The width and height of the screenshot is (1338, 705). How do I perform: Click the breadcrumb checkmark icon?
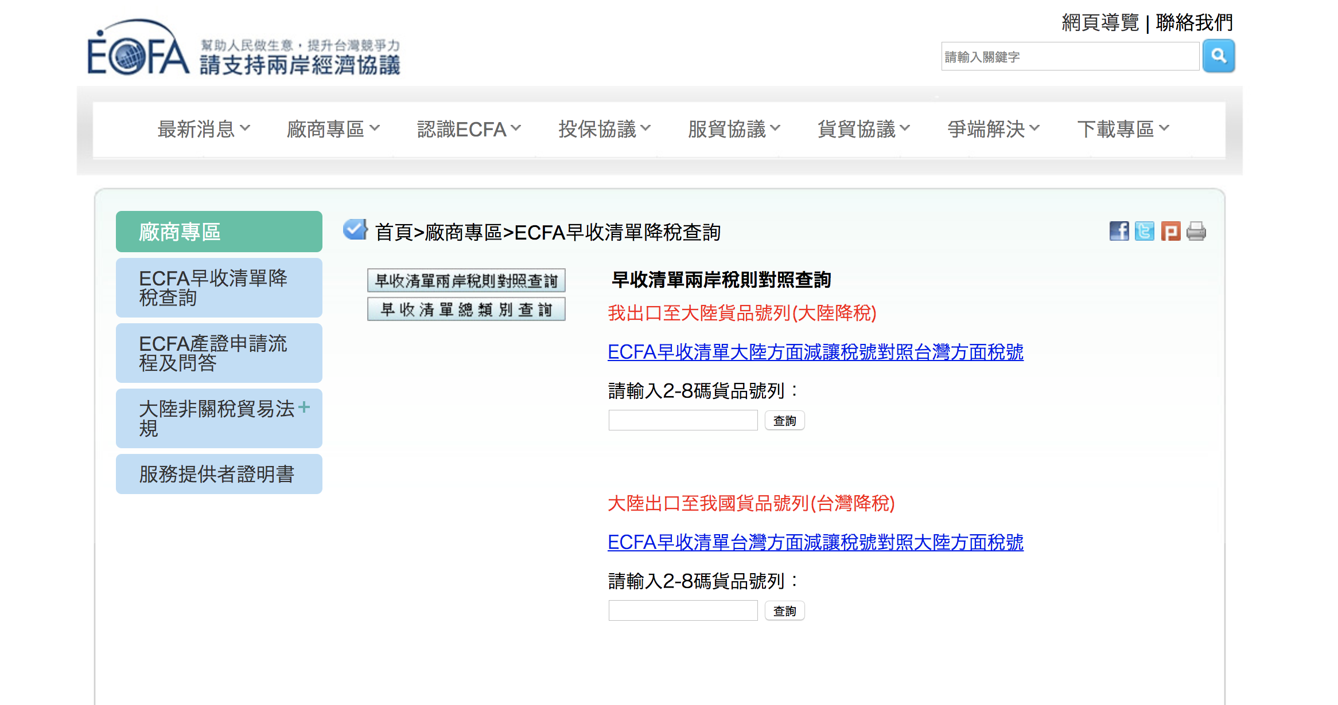tap(355, 230)
